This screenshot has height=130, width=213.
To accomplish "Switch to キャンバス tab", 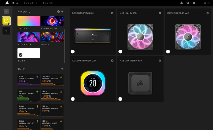I will pos(48,3).
